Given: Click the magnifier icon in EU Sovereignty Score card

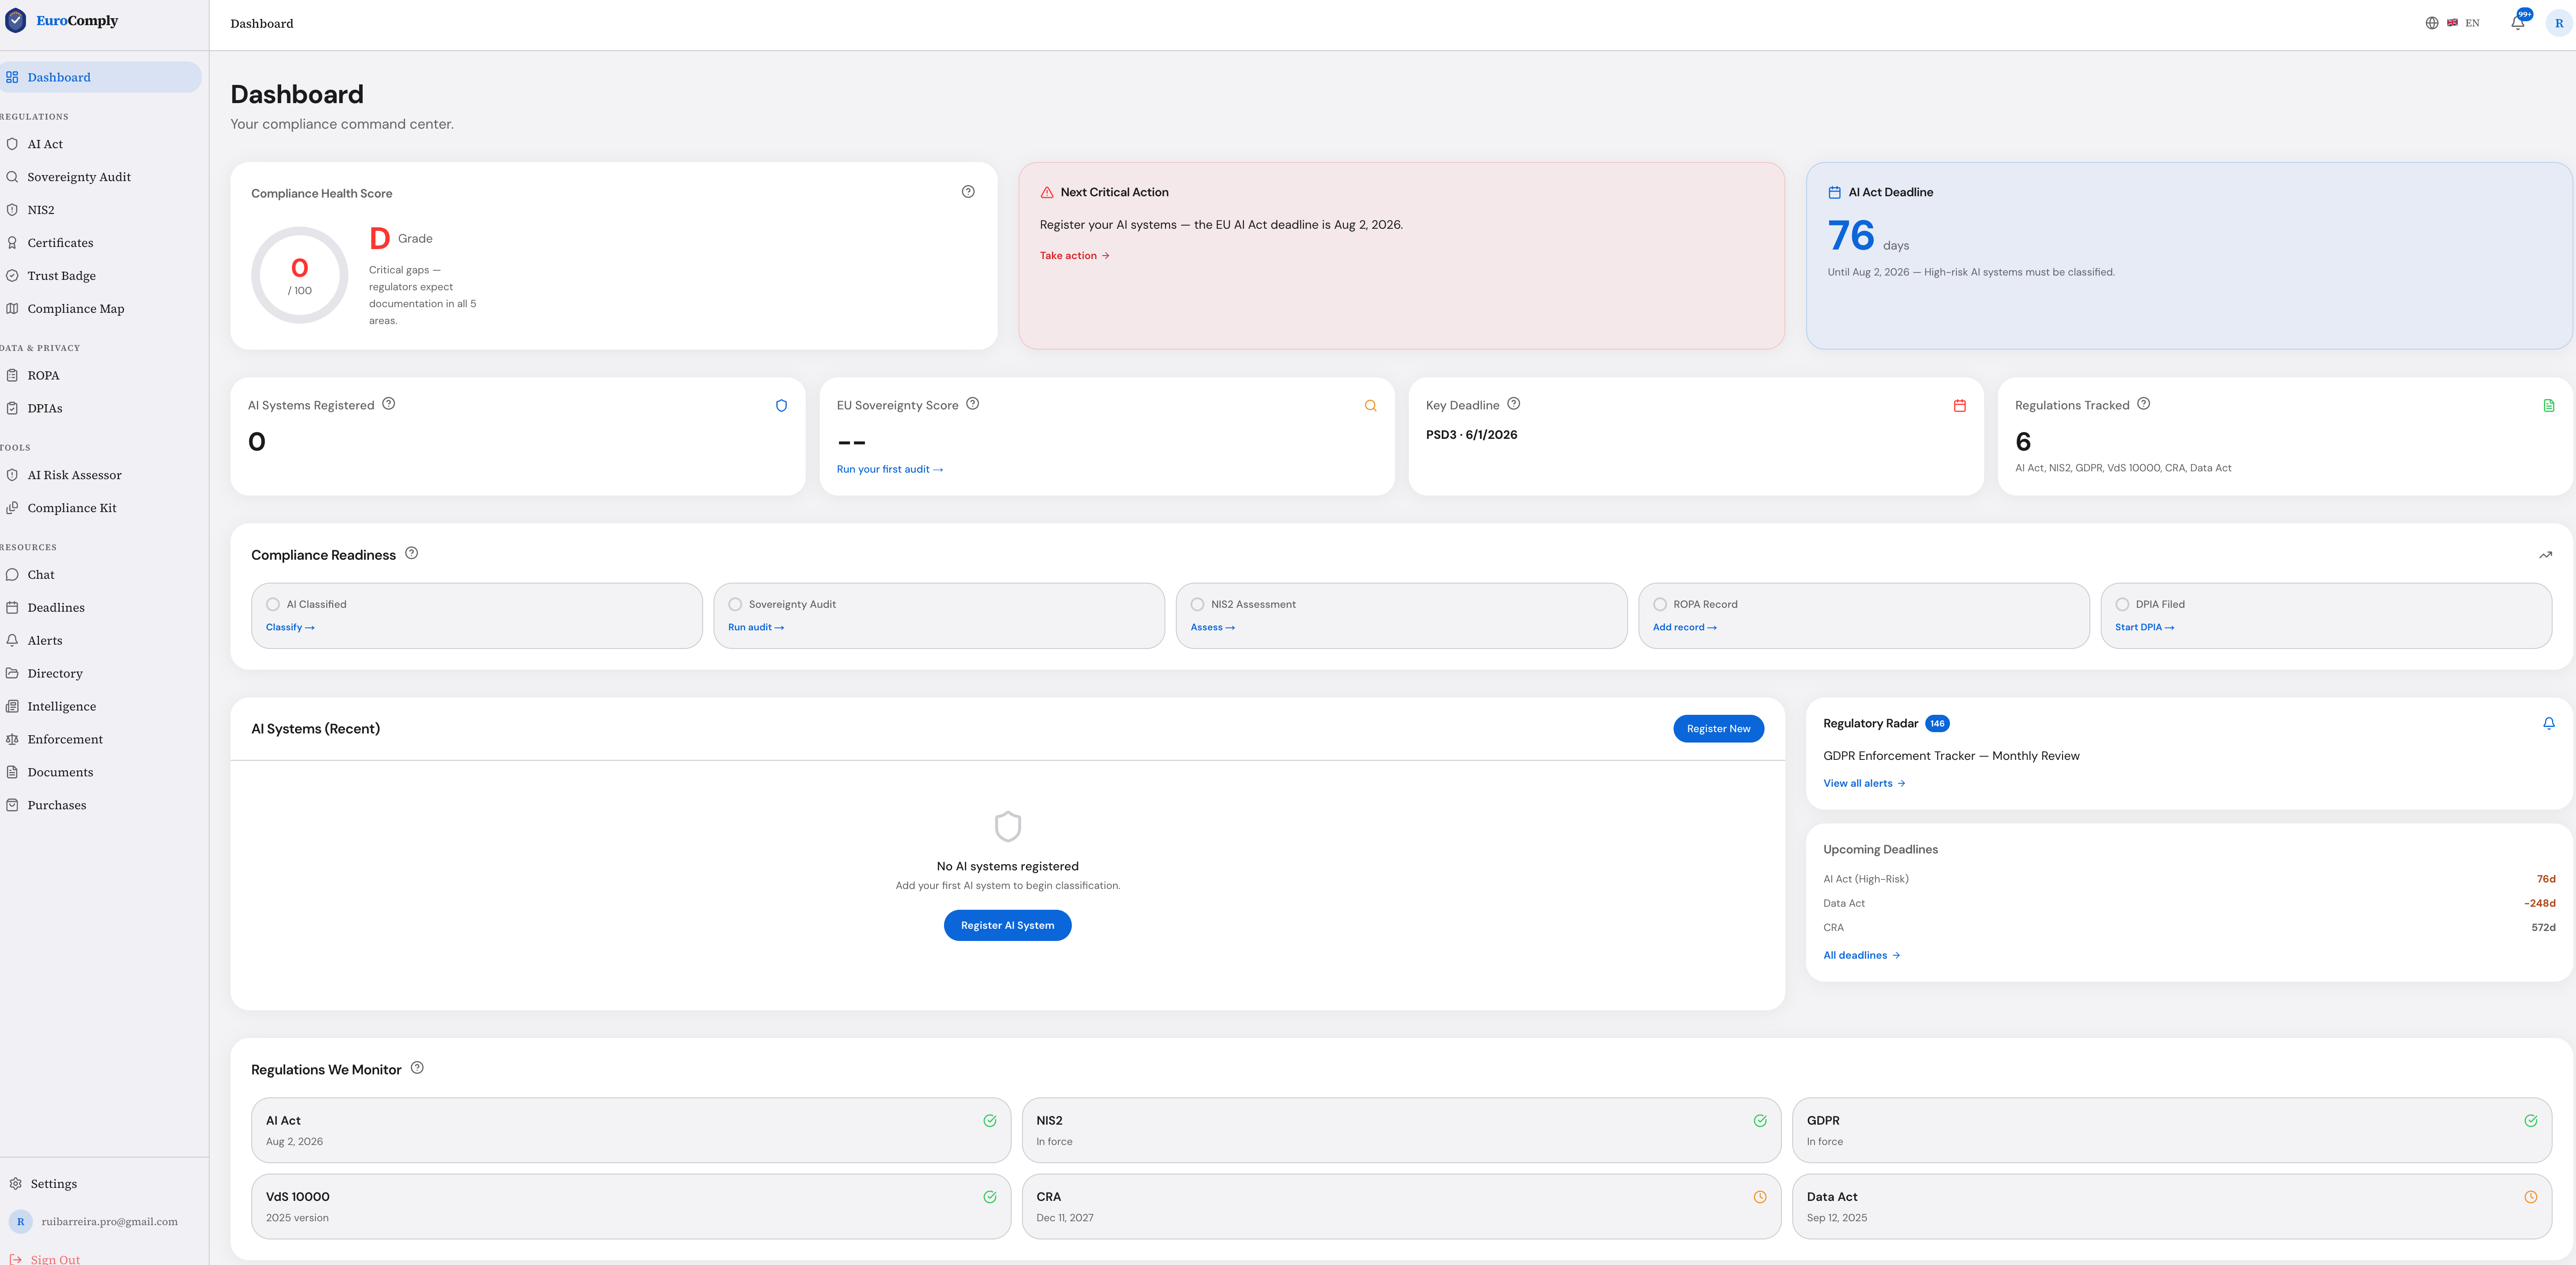Looking at the screenshot, I should pyautogui.click(x=1371, y=406).
